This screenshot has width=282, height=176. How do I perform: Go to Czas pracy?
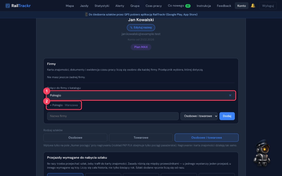[154, 6]
